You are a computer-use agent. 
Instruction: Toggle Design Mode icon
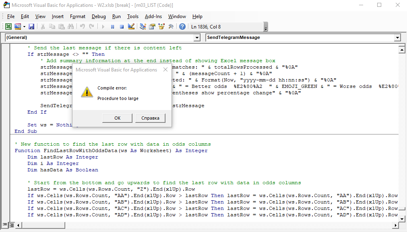pos(131,26)
